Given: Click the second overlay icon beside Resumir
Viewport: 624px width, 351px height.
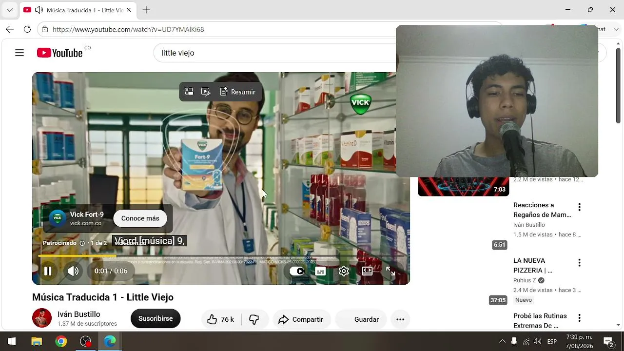Looking at the screenshot, I should (x=206, y=92).
